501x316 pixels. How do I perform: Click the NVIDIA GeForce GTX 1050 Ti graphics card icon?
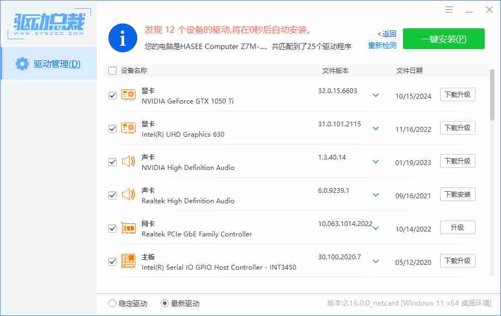click(128, 95)
